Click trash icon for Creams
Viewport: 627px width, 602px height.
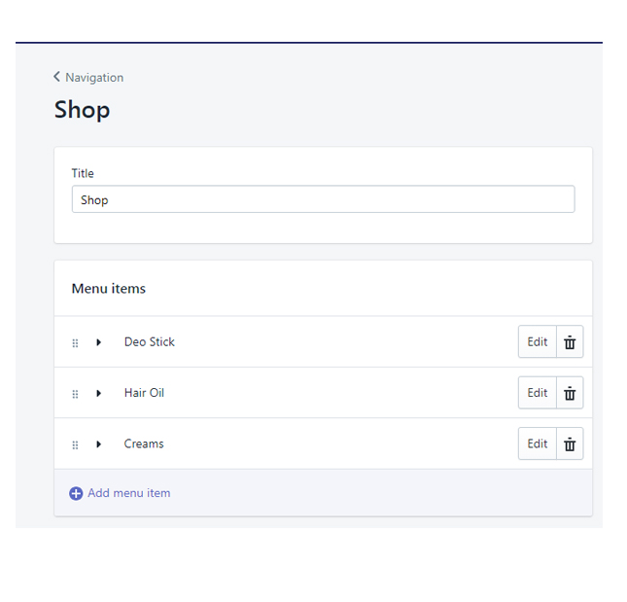570,444
